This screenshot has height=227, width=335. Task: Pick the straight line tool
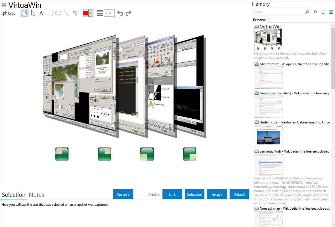click(67, 13)
